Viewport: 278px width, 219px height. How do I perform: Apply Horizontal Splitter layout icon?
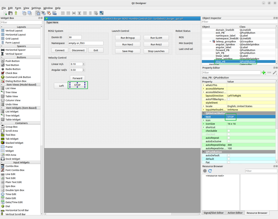coord(74,13)
